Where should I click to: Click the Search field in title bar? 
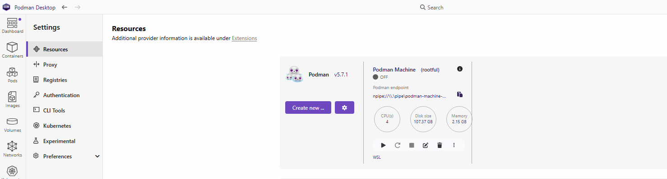point(431,7)
